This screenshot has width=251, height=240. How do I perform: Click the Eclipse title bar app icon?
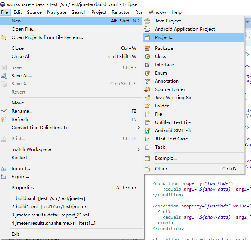pyautogui.click(x=3, y=4)
